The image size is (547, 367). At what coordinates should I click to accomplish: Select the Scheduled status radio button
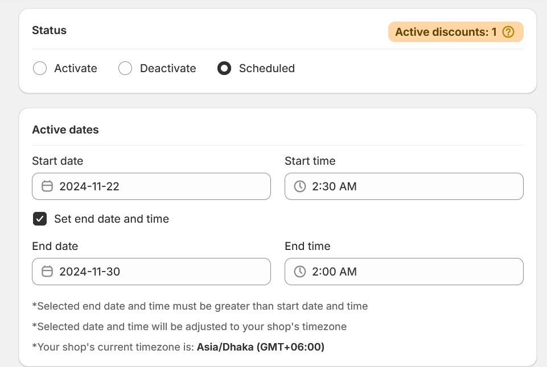[224, 69]
